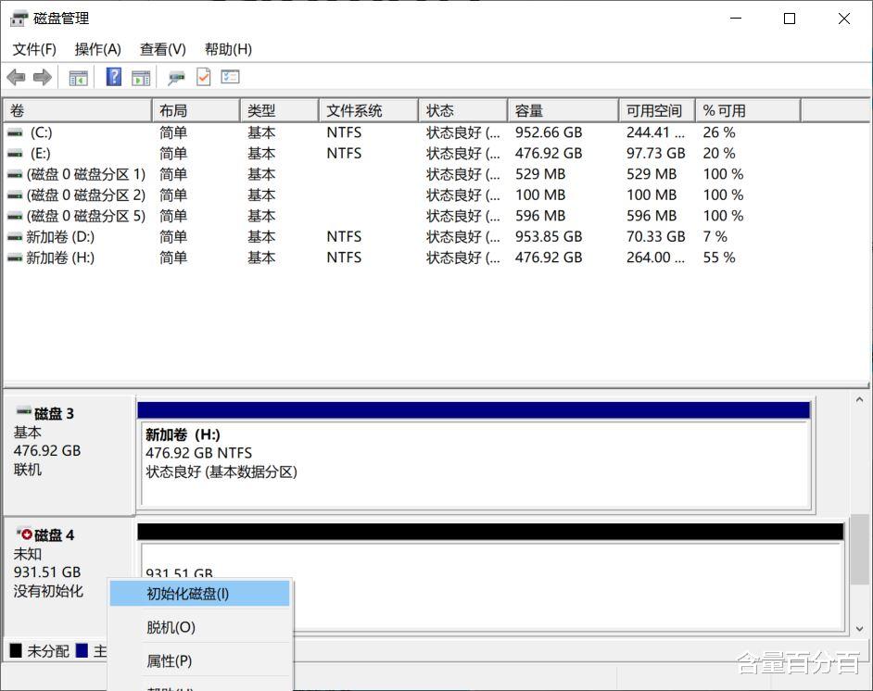Sort by the 布局 column header
This screenshot has width=873, height=691.
click(196, 111)
